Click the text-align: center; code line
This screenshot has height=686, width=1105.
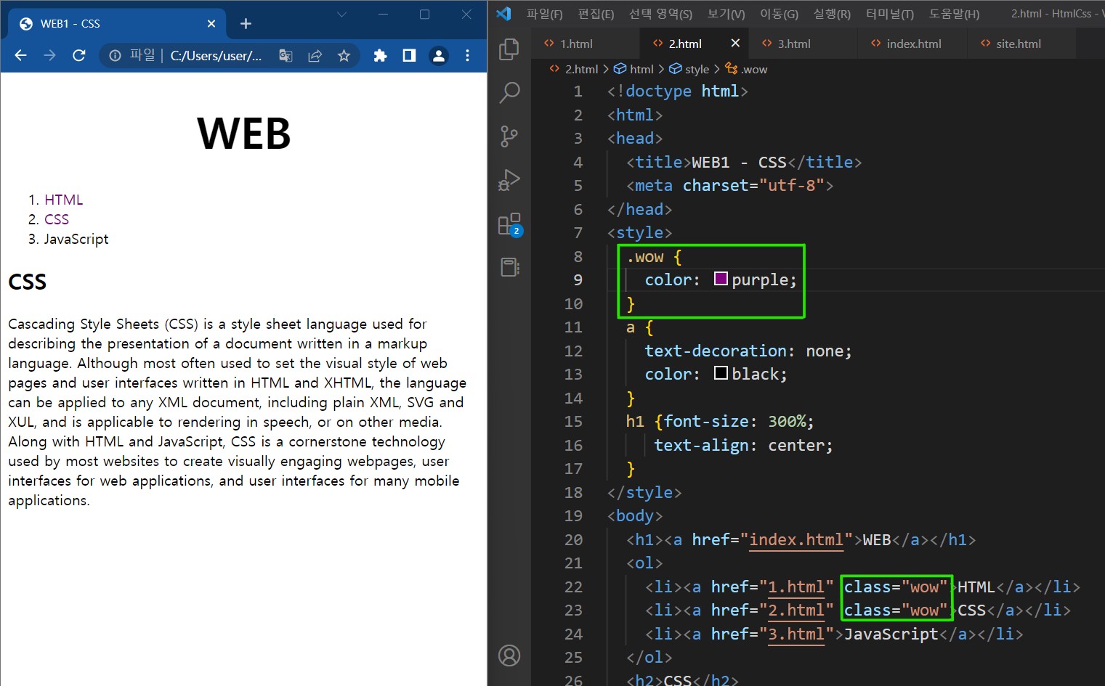click(743, 445)
